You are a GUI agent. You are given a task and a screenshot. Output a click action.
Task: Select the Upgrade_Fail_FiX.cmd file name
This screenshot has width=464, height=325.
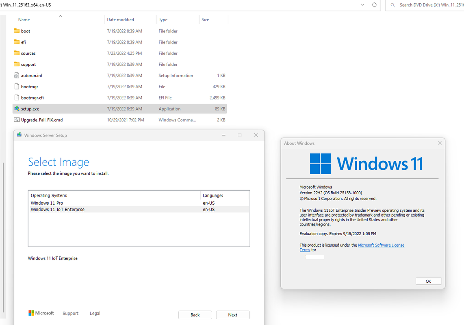(42, 120)
